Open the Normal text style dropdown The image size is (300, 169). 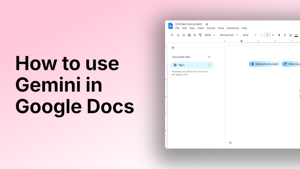pyautogui.click(x=229, y=35)
